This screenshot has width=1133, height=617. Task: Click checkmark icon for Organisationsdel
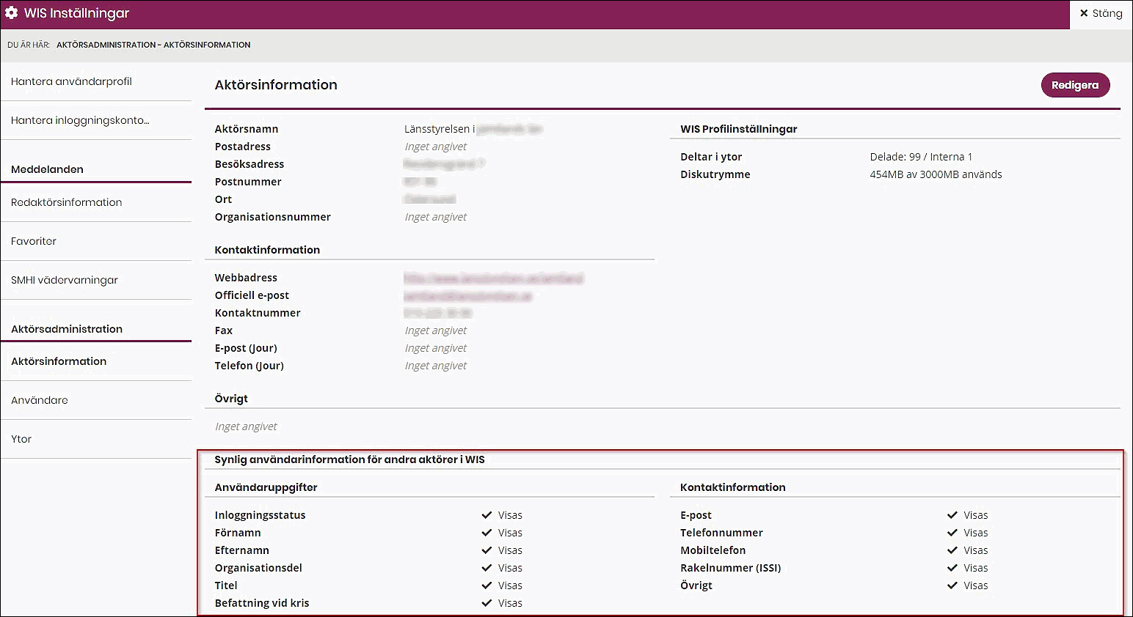tap(487, 568)
